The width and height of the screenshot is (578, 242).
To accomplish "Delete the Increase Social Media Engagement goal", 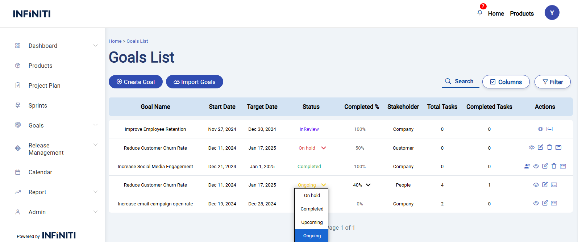I will (x=554, y=166).
